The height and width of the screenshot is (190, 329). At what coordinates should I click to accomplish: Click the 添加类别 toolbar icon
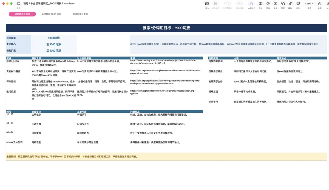point(216,4)
